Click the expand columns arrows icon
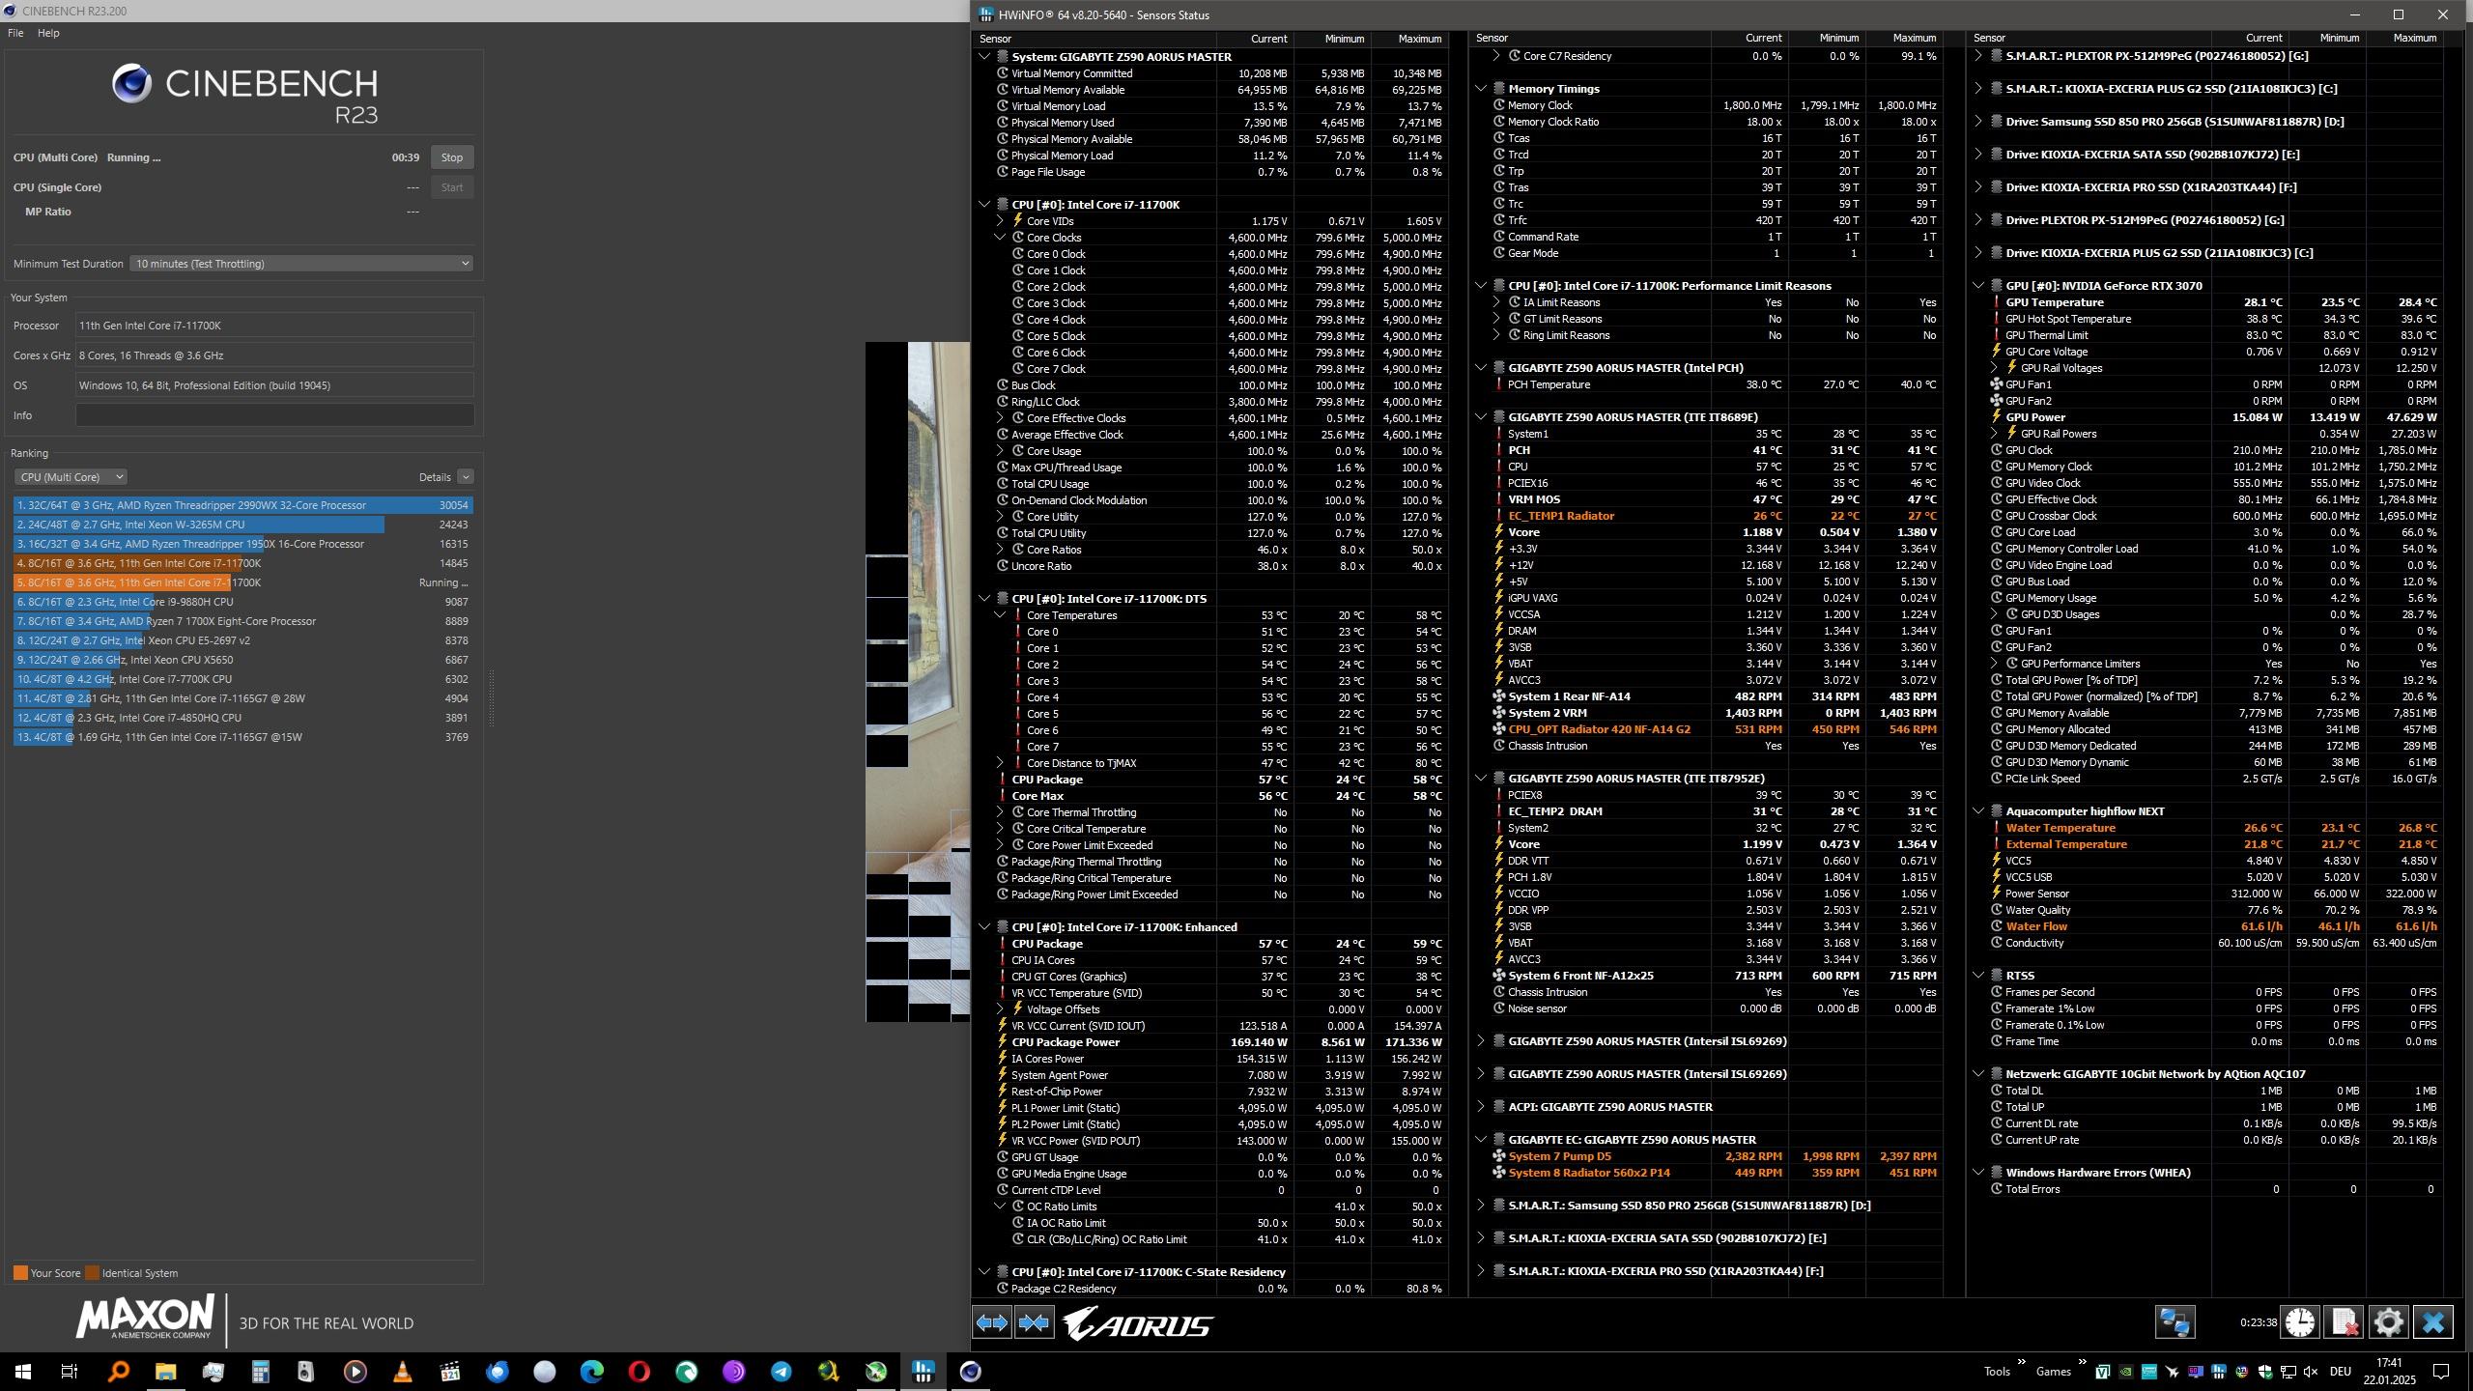 [992, 1322]
